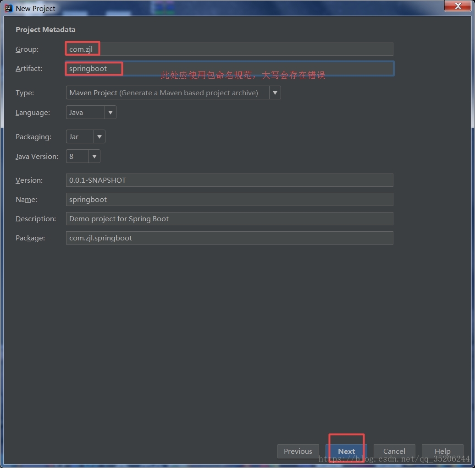Cancel the New Project wizard
Image resolution: width=475 pixels, height=468 pixels.
click(x=394, y=452)
